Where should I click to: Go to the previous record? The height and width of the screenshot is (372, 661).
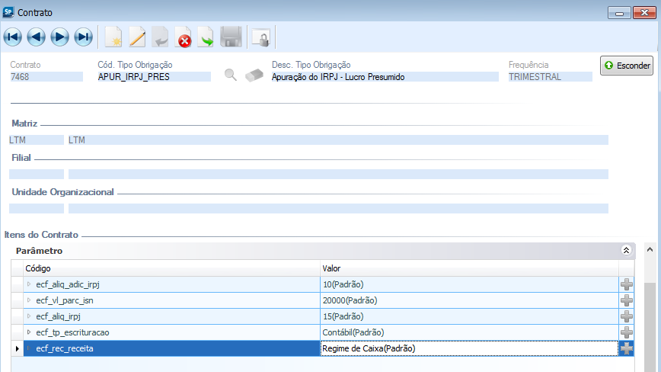[x=36, y=37]
